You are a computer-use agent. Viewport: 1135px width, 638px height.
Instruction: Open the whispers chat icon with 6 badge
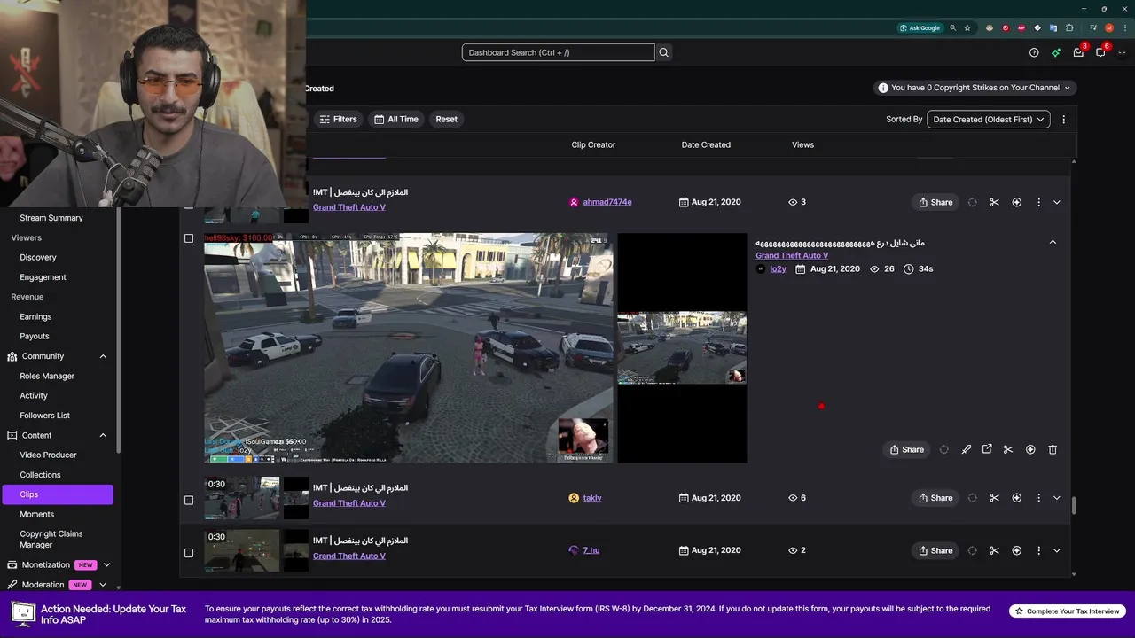[x=1100, y=52]
